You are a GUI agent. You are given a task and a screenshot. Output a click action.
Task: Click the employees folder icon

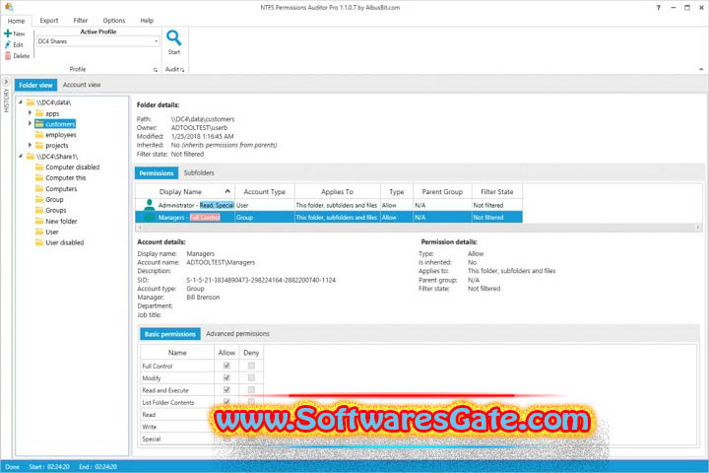39,135
